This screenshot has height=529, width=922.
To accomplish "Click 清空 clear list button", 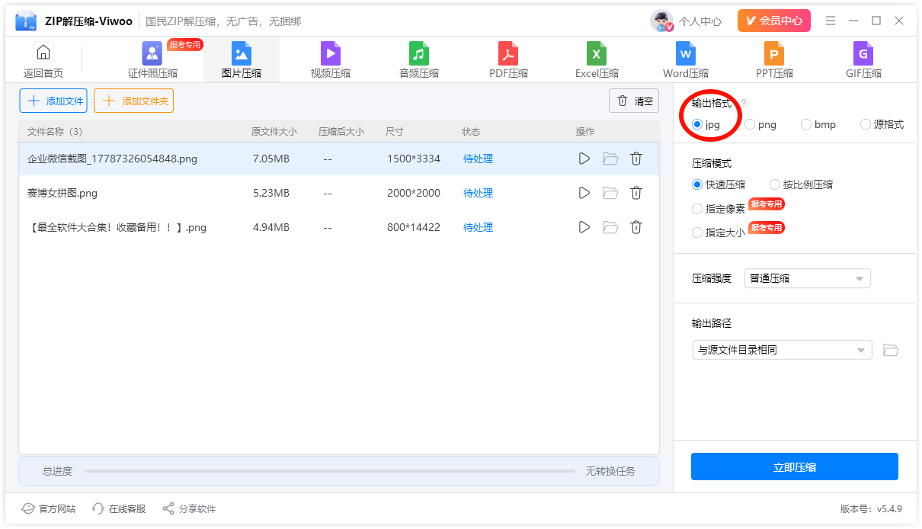I will click(634, 101).
